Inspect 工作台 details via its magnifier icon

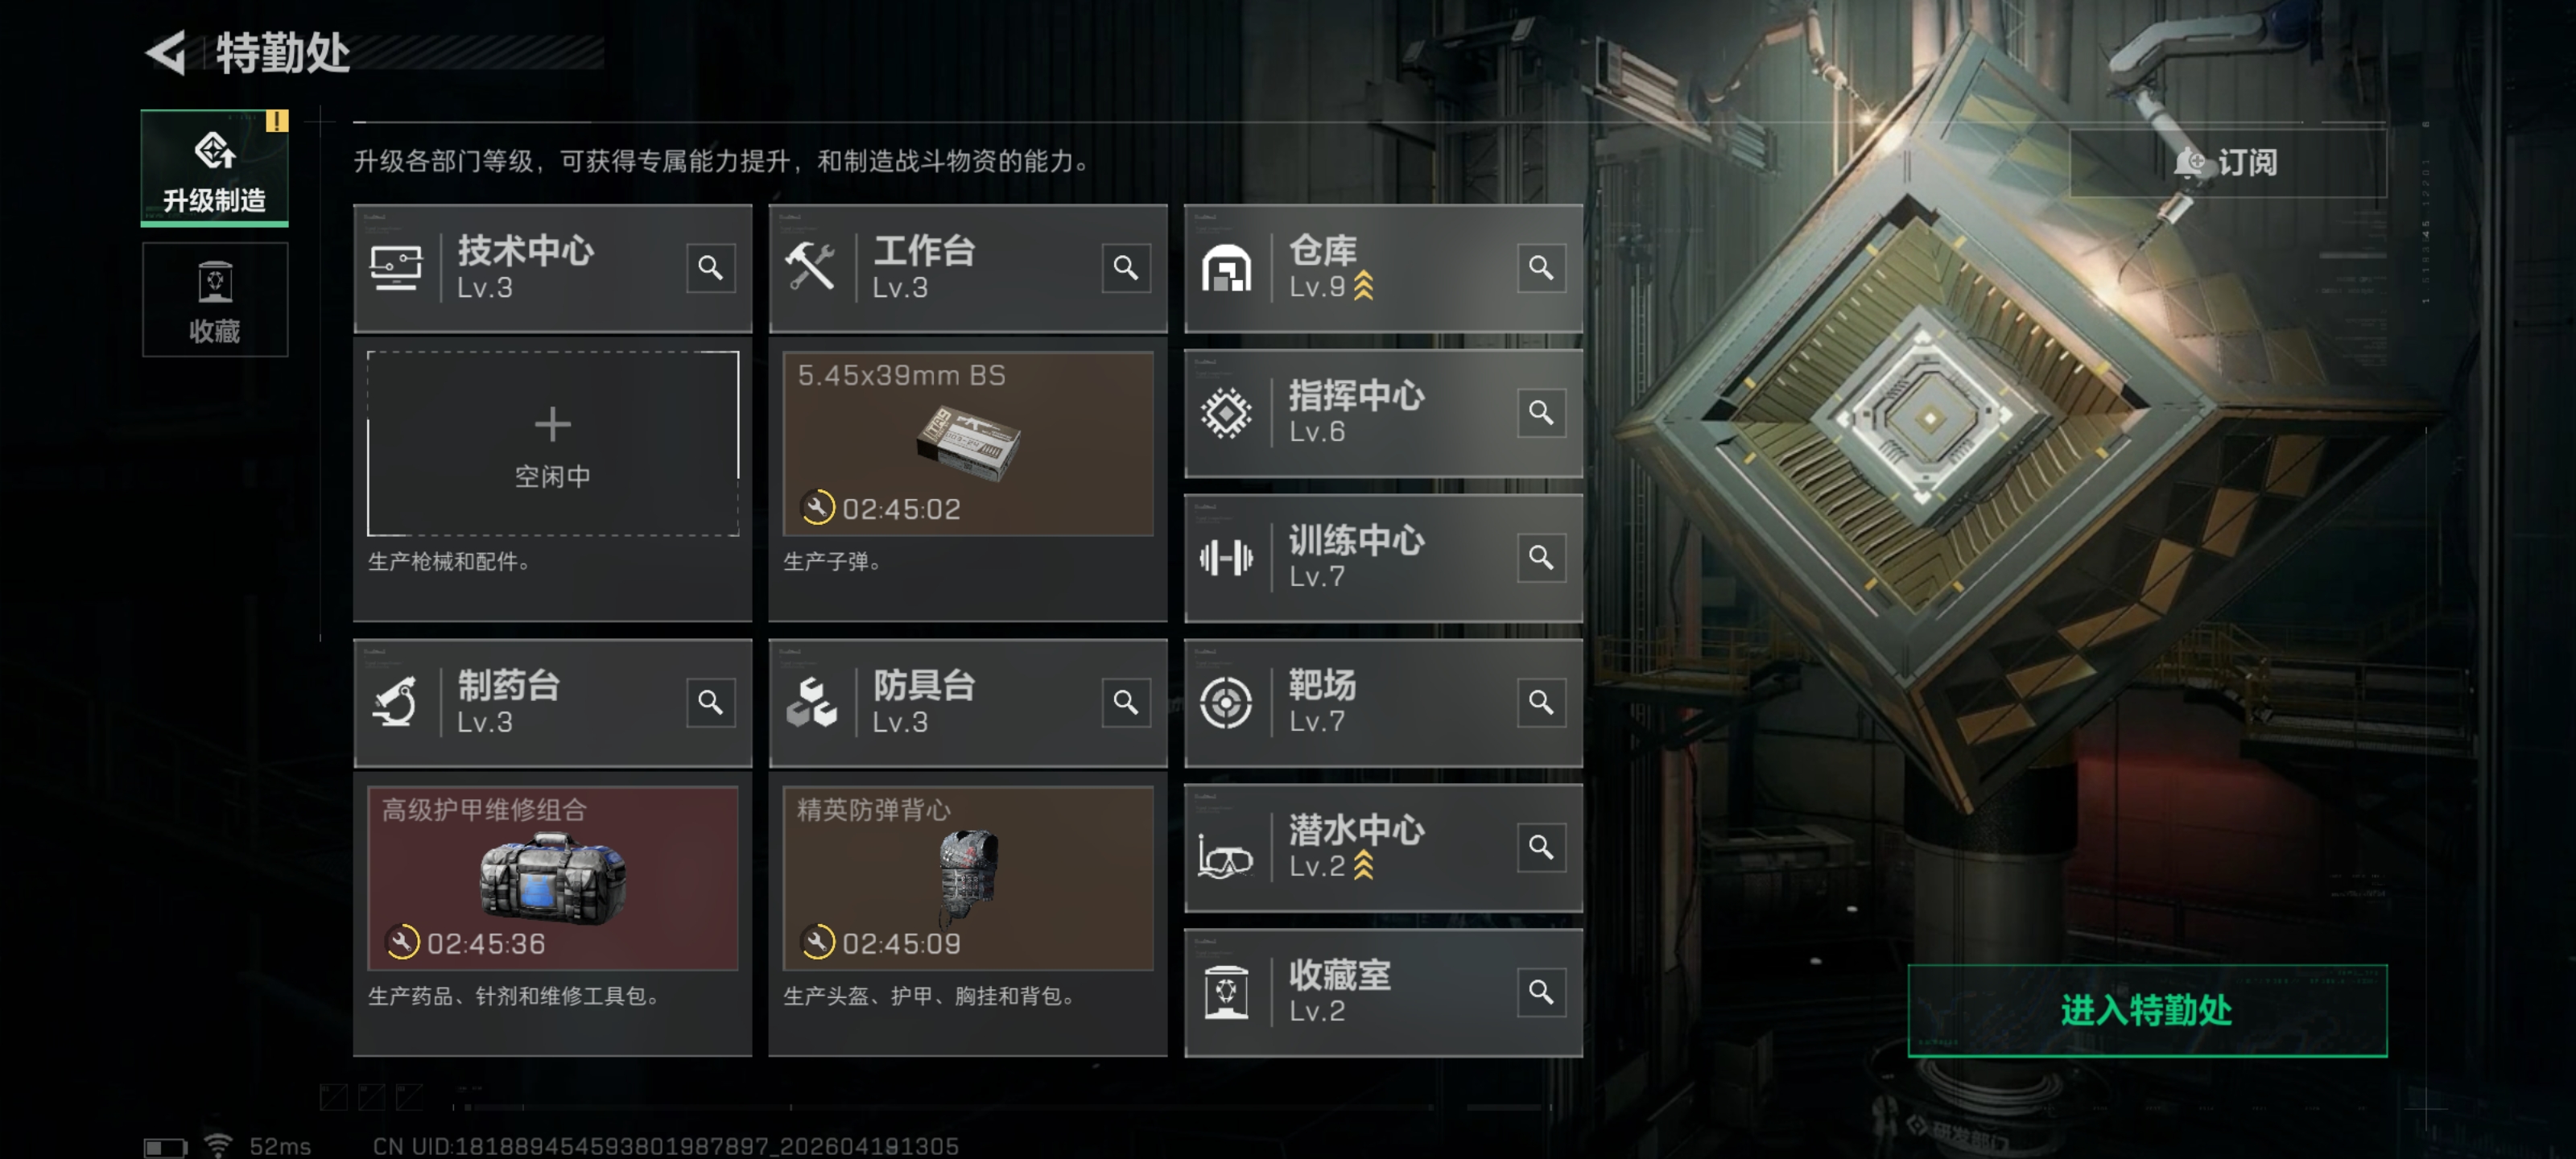tap(1125, 268)
